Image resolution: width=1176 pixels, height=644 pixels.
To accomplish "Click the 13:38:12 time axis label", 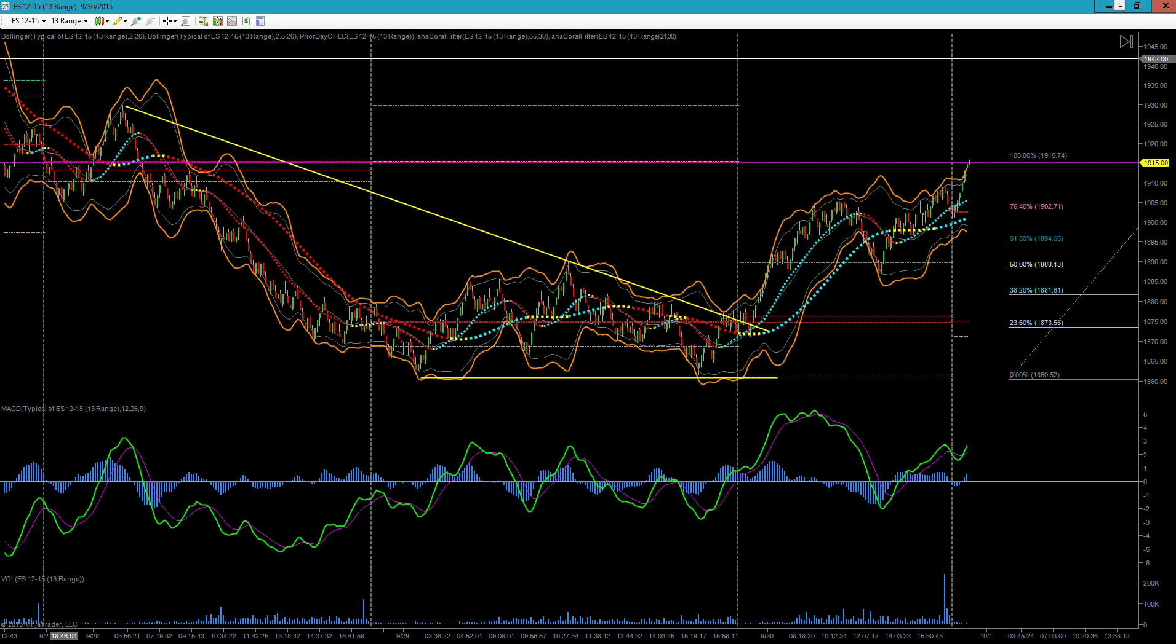I will click(1117, 636).
